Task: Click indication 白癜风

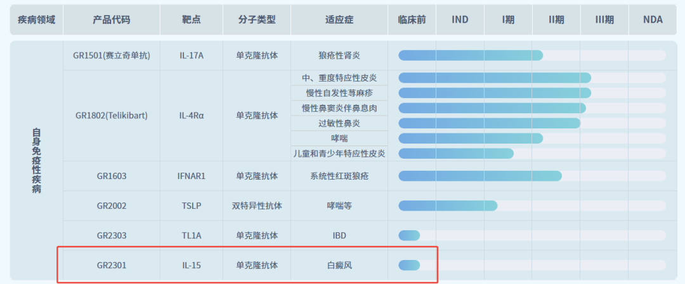Action: (339, 265)
